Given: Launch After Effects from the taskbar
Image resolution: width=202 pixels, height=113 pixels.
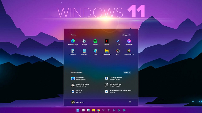Looking at the screenshot, I should [109, 110].
